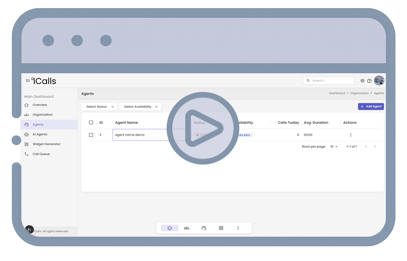
Task: Open more options in bottom dock
Action: 238,228
